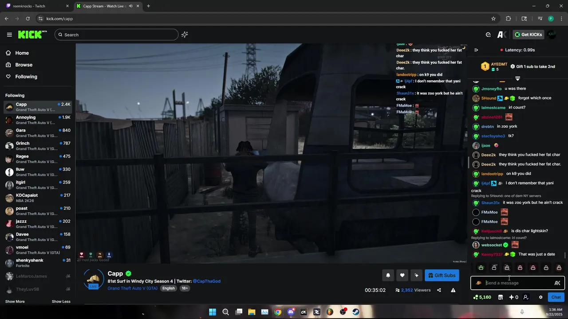Viewport: 568px width, 319px height.
Task: Click the KICK logo
Action: point(32,35)
